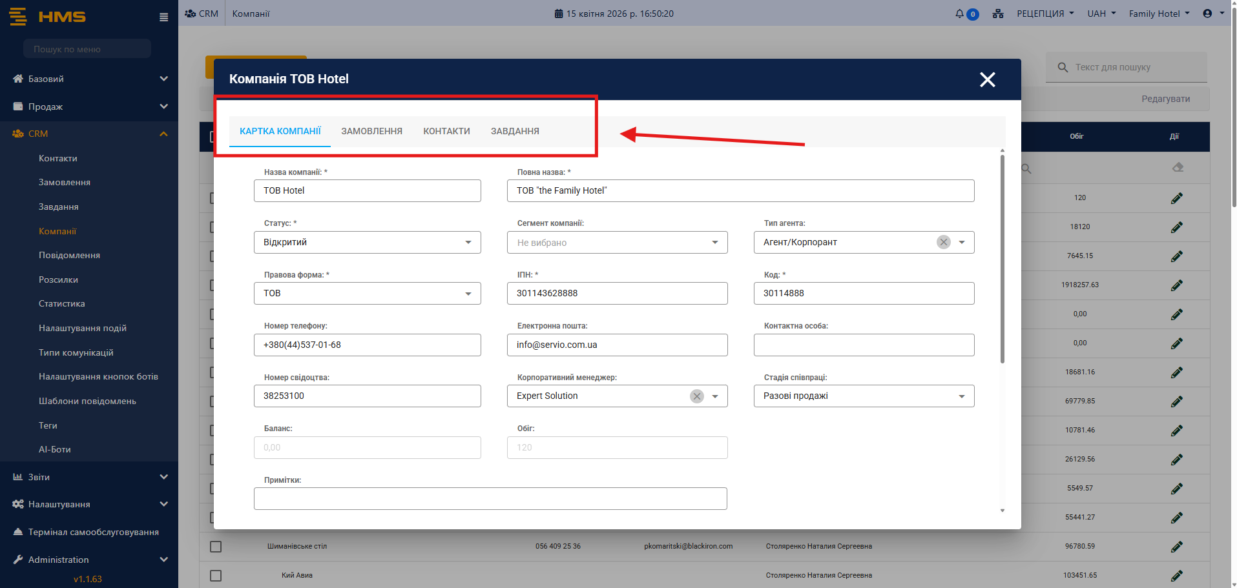Screen dimensions: 1237x588
Task: Switch to the ЗАМОВЛЕННЯ tab
Action: coord(371,131)
